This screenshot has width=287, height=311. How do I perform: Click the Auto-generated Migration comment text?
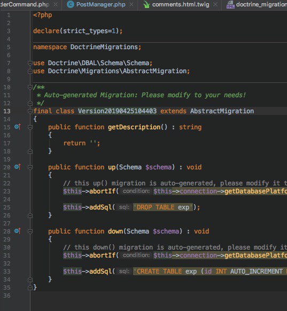tap(145, 95)
